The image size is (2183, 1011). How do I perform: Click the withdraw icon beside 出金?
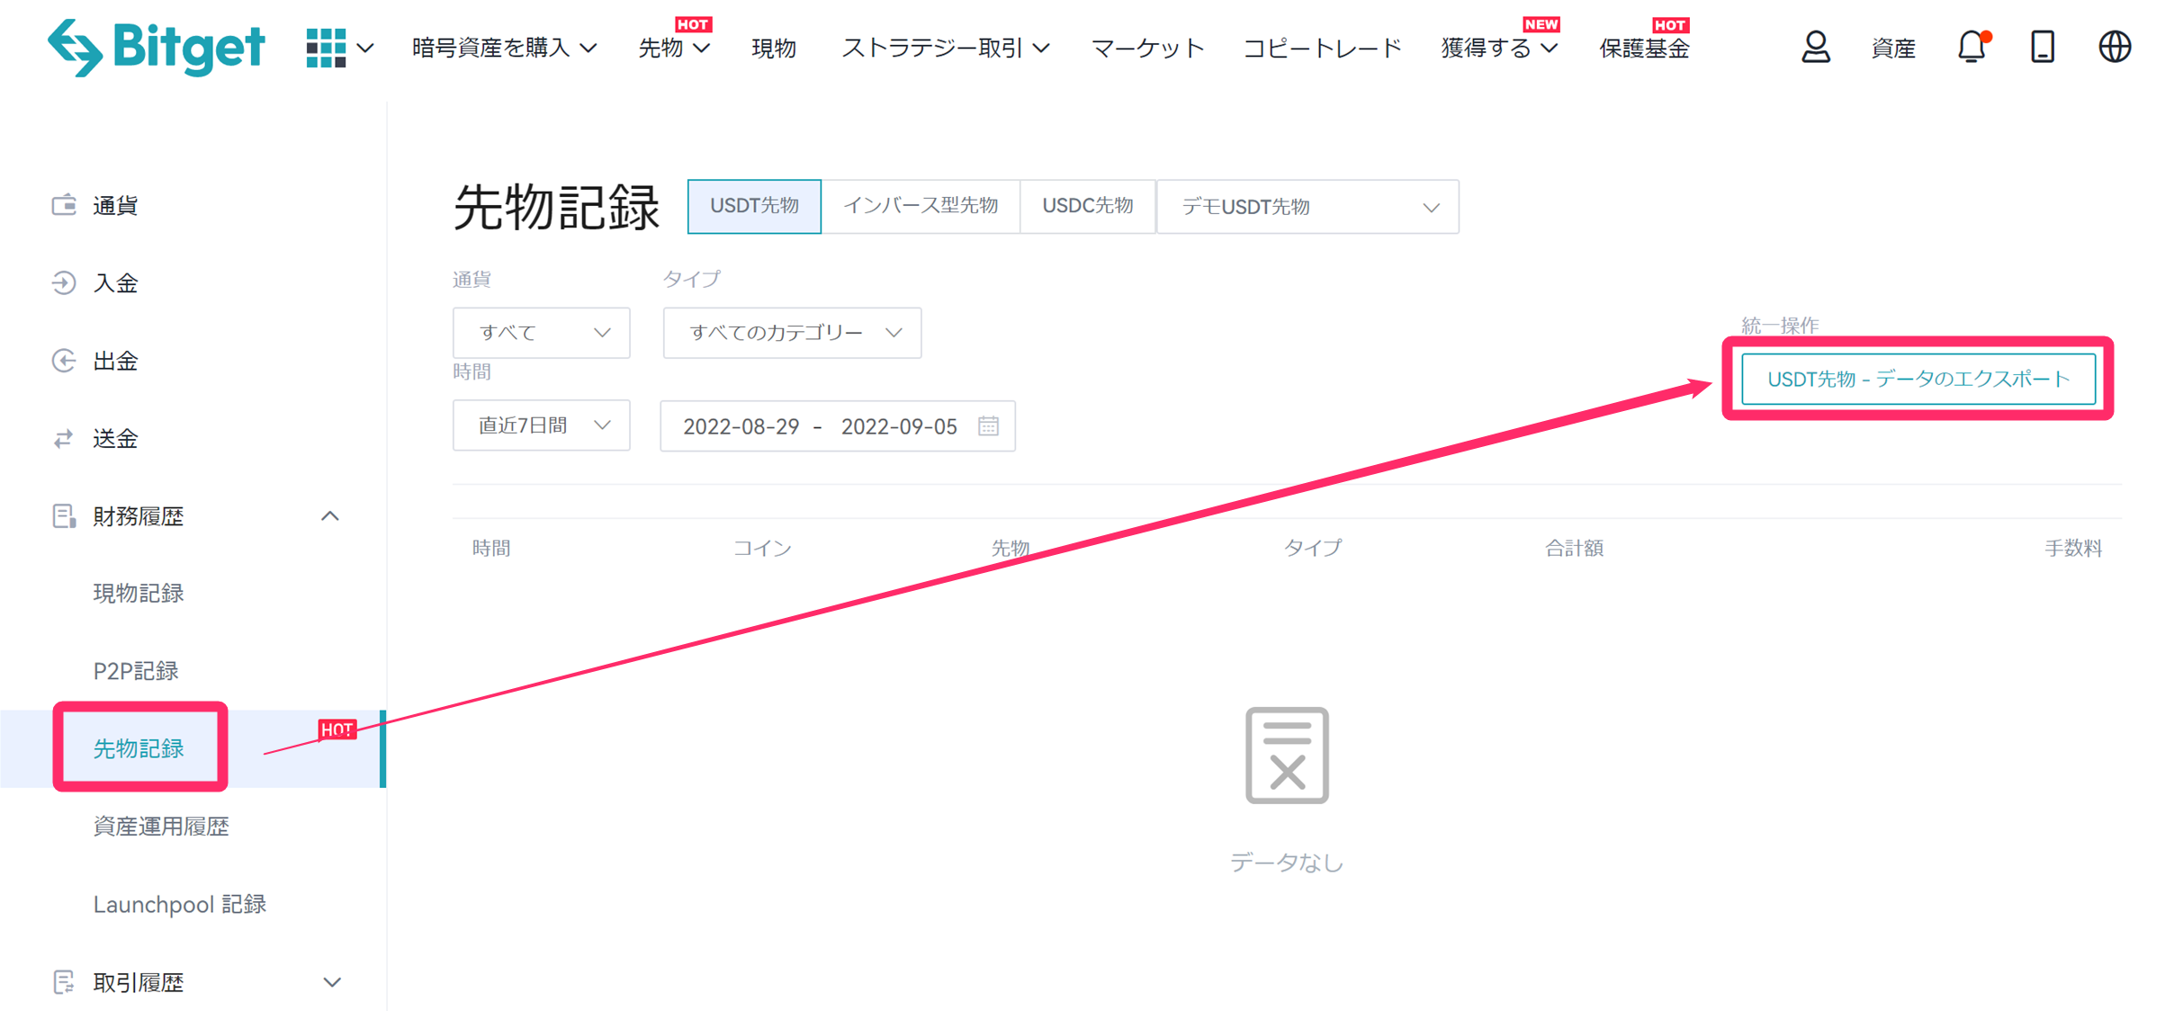[x=64, y=361]
